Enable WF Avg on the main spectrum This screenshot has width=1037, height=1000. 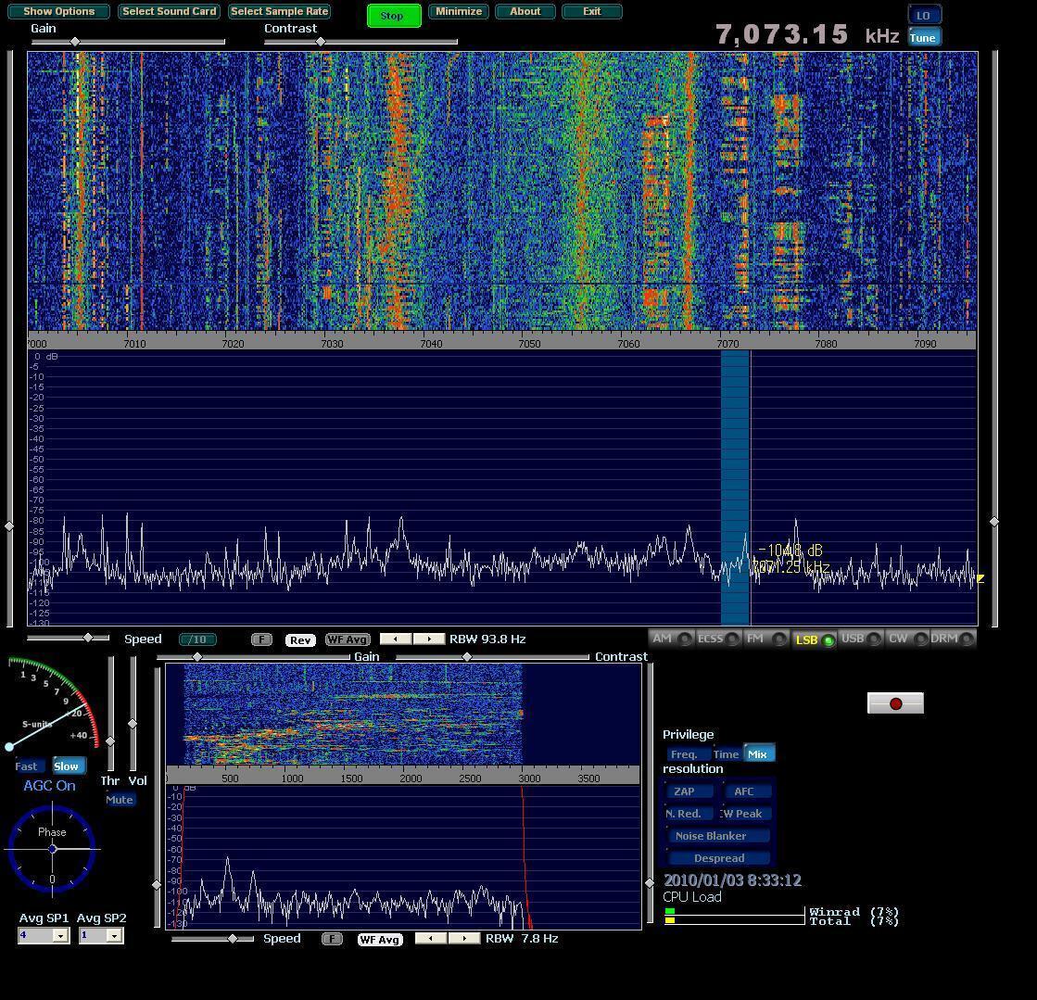(347, 639)
